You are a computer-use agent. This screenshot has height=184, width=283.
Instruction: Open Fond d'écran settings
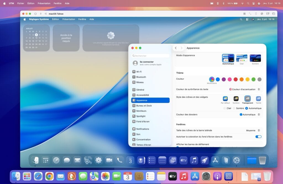(x=150, y=121)
